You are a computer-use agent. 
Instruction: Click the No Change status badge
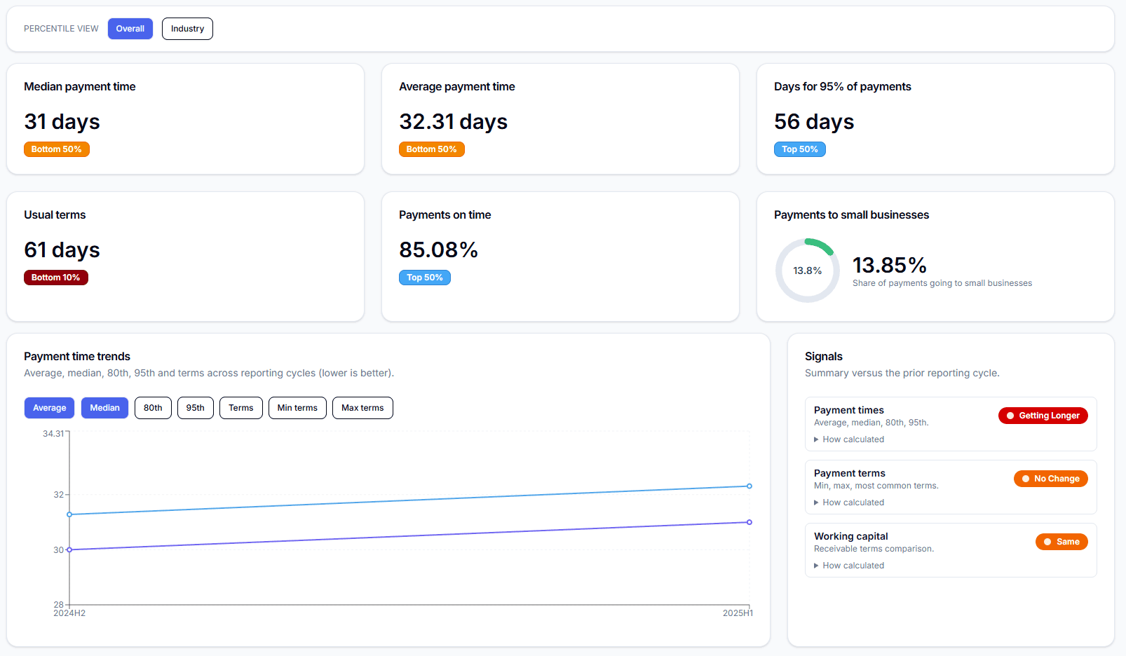tap(1050, 479)
